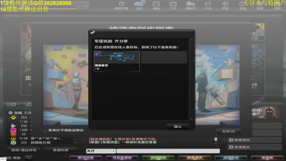Screen dimensions: 286x161
Task: Click the purple badge icon on reward item
Action: [x=98, y=54]
